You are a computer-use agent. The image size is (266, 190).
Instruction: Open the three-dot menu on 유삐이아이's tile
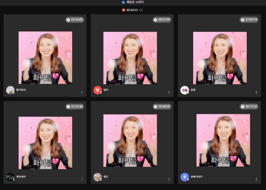coord(256,179)
